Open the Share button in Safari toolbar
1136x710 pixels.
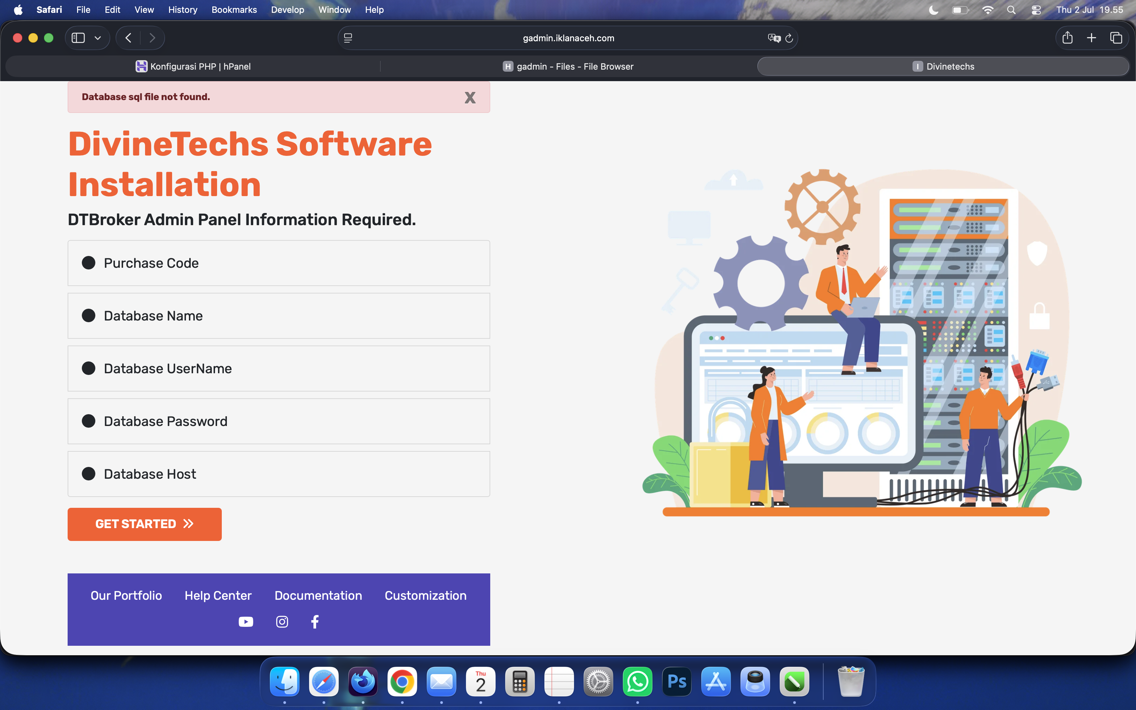pos(1067,38)
